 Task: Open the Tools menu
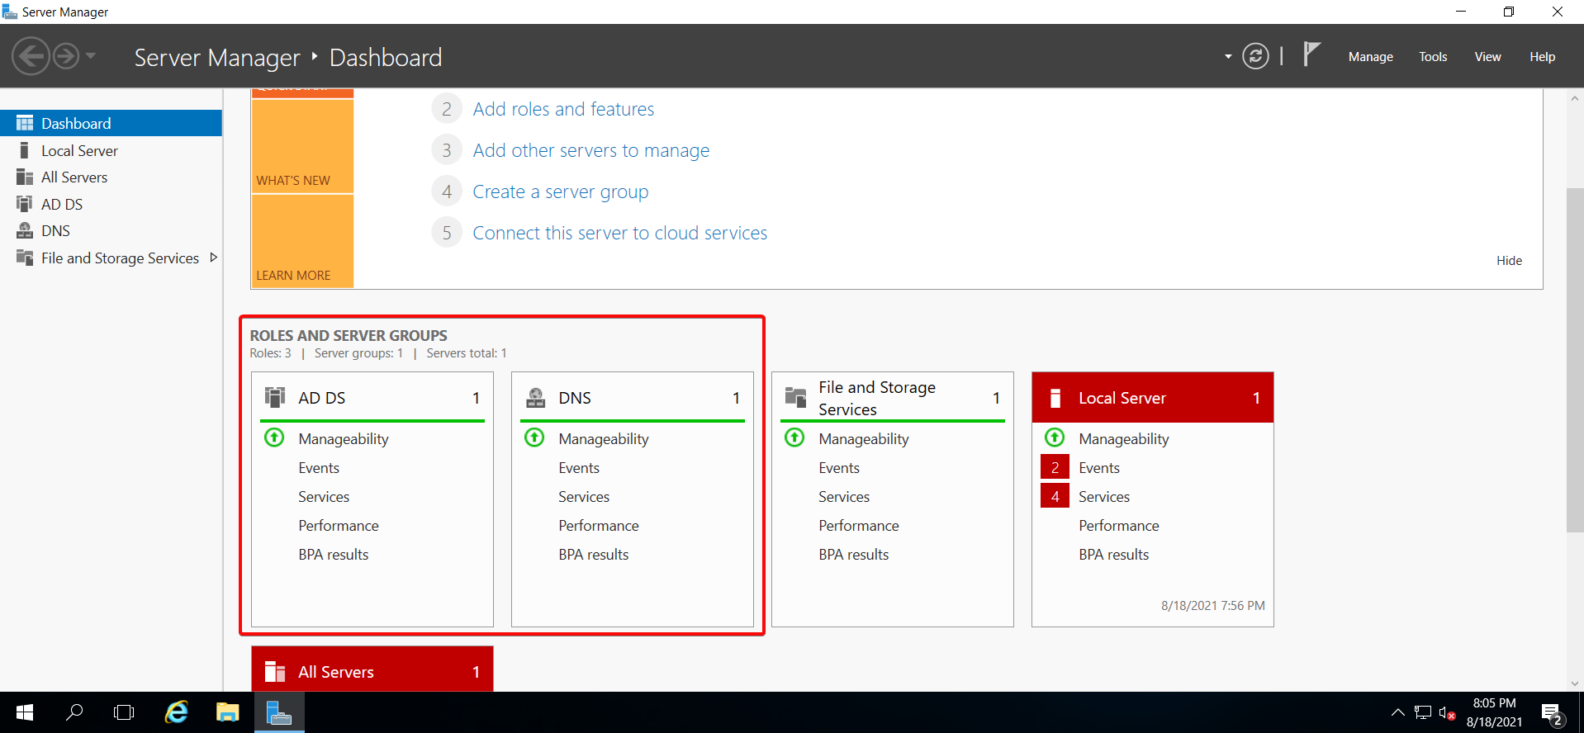(x=1433, y=57)
